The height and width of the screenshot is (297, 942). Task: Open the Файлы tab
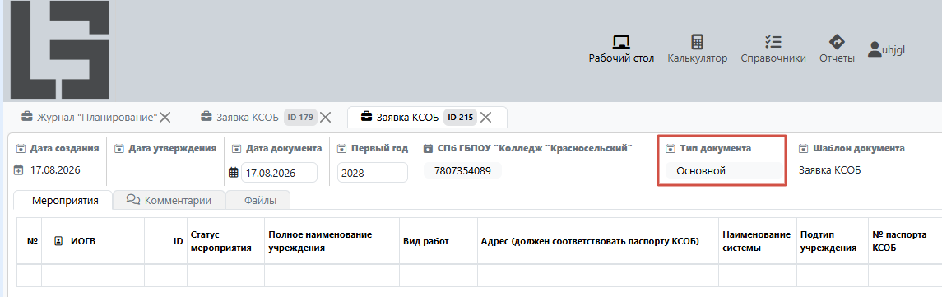(x=259, y=201)
